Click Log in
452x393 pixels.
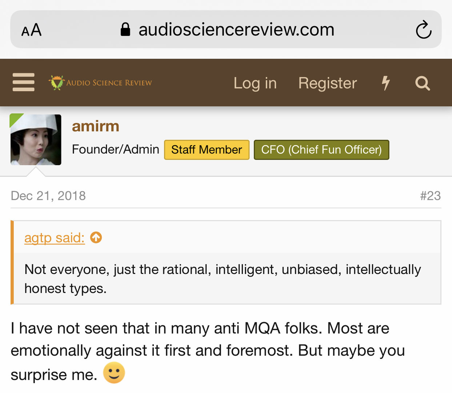click(255, 83)
